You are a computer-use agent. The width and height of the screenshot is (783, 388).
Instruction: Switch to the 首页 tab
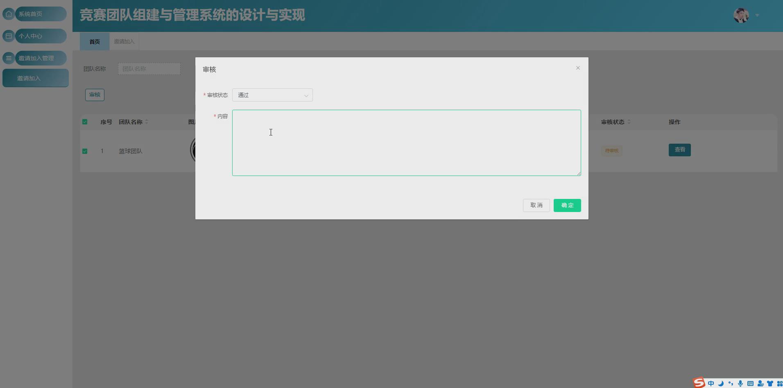pyautogui.click(x=94, y=41)
